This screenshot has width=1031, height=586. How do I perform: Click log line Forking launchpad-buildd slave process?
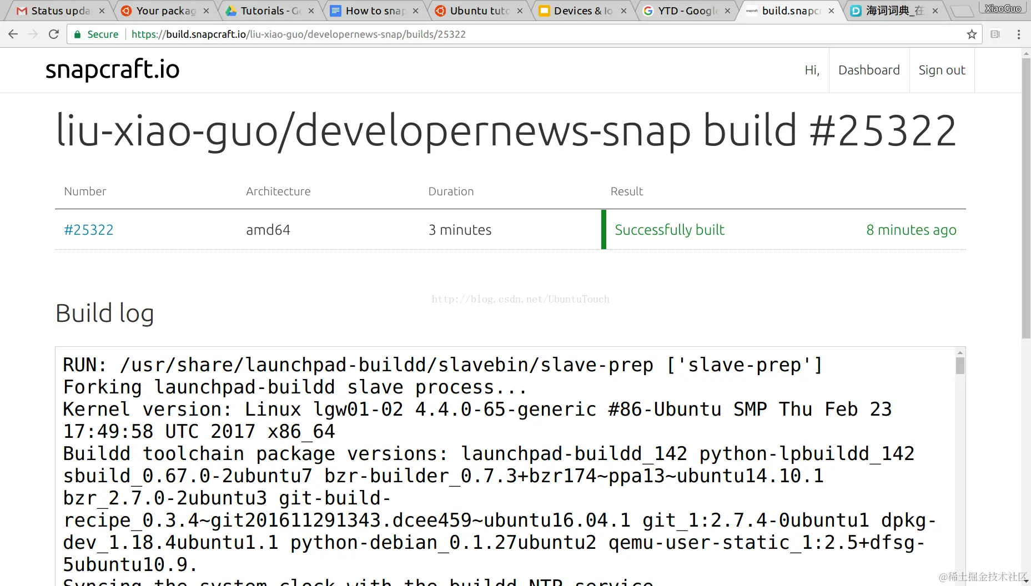pyautogui.click(x=295, y=387)
